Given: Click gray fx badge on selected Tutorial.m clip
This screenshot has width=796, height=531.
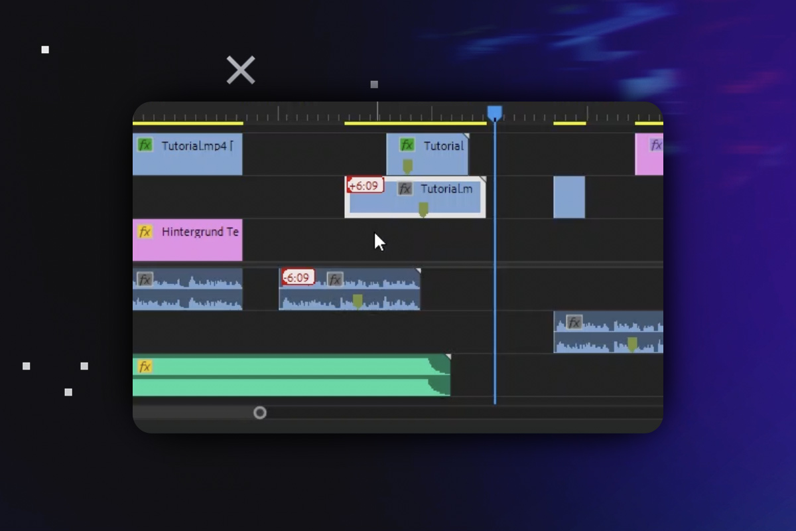Looking at the screenshot, I should 405,189.
